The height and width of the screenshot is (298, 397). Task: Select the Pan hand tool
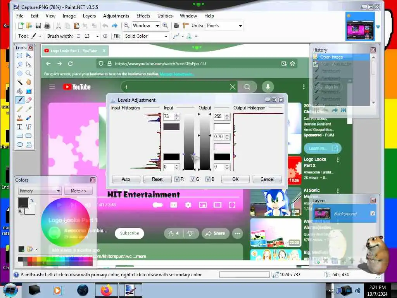(29, 82)
